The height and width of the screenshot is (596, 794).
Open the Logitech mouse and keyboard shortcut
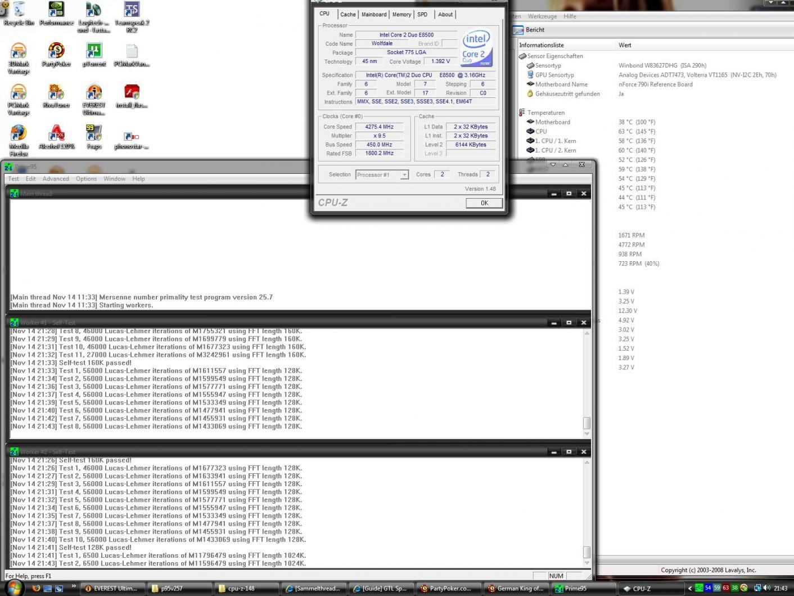point(94,17)
